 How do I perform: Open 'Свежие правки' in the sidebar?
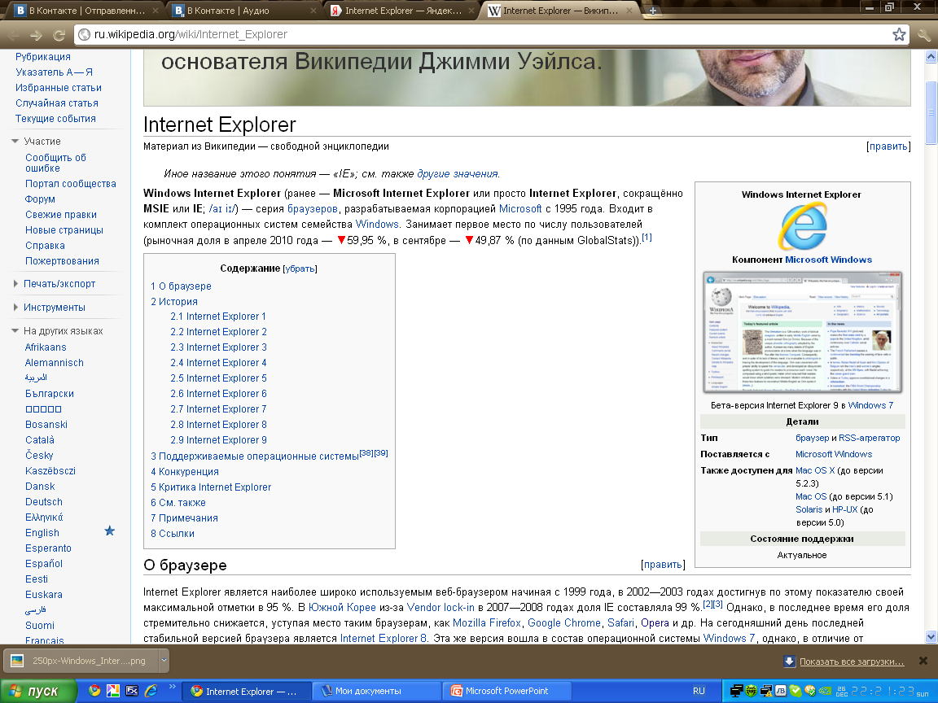[60, 214]
